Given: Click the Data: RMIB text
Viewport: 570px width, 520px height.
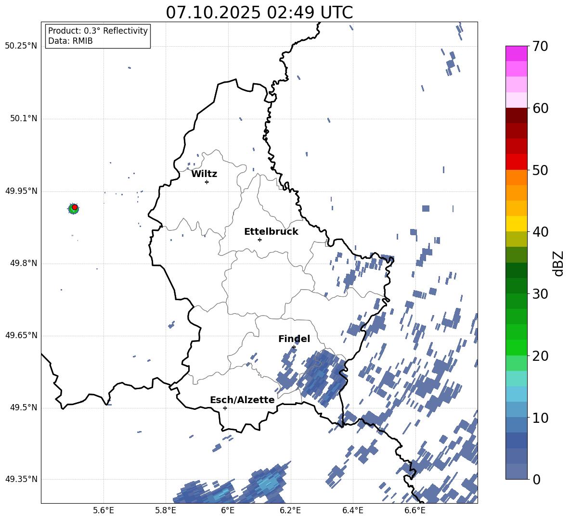Looking at the screenshot, I should tap(70, 41).
